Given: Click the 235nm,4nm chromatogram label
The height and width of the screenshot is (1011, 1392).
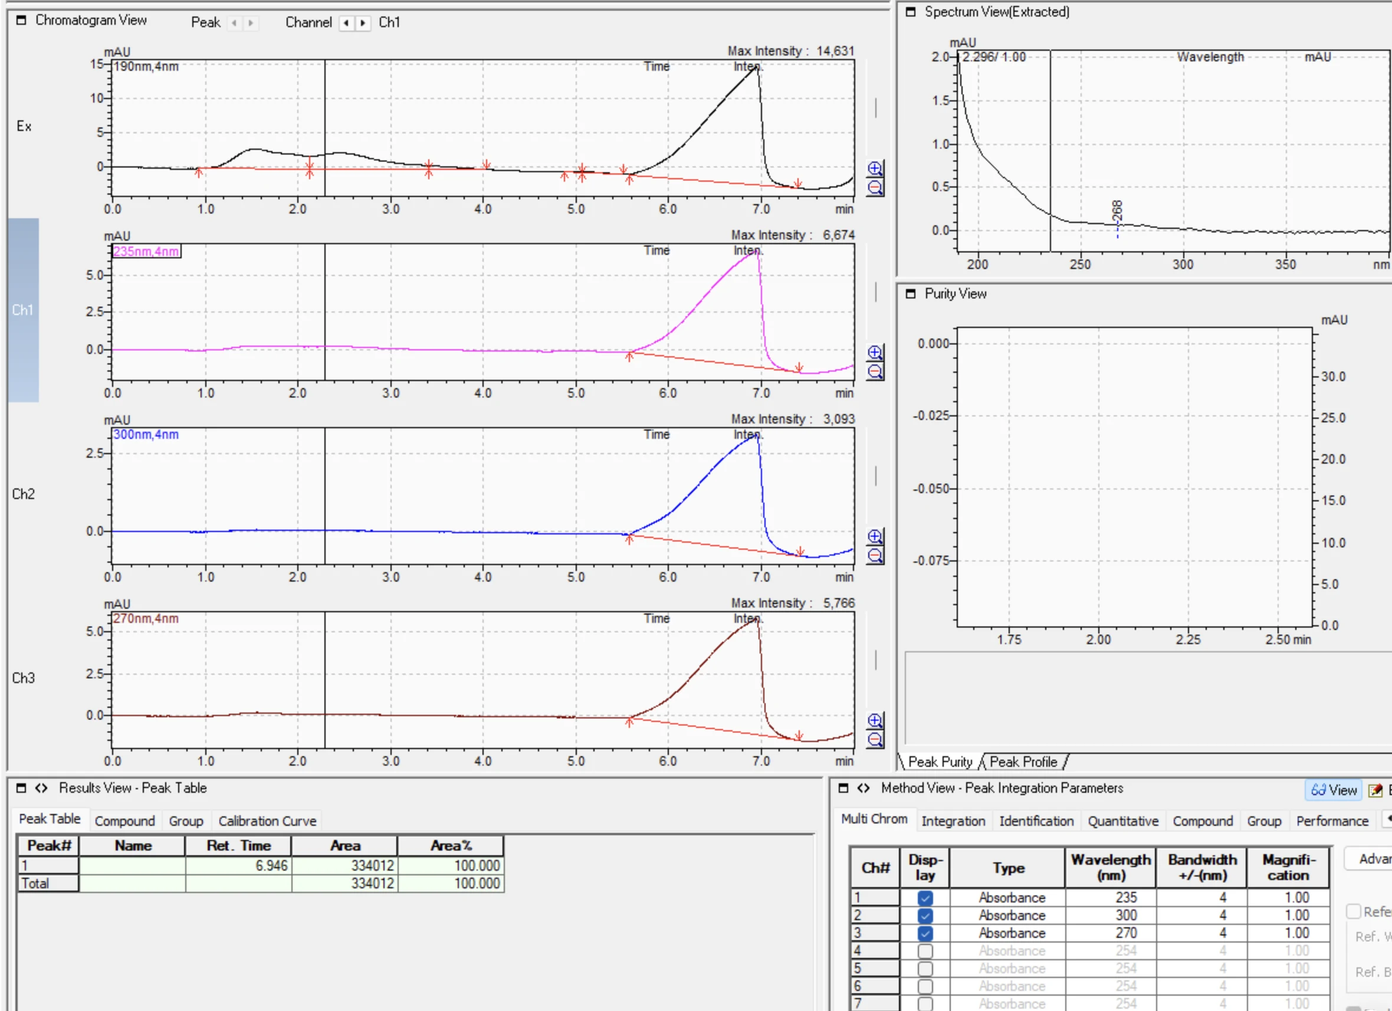Looking at the screenshot, I should [147, 252].
